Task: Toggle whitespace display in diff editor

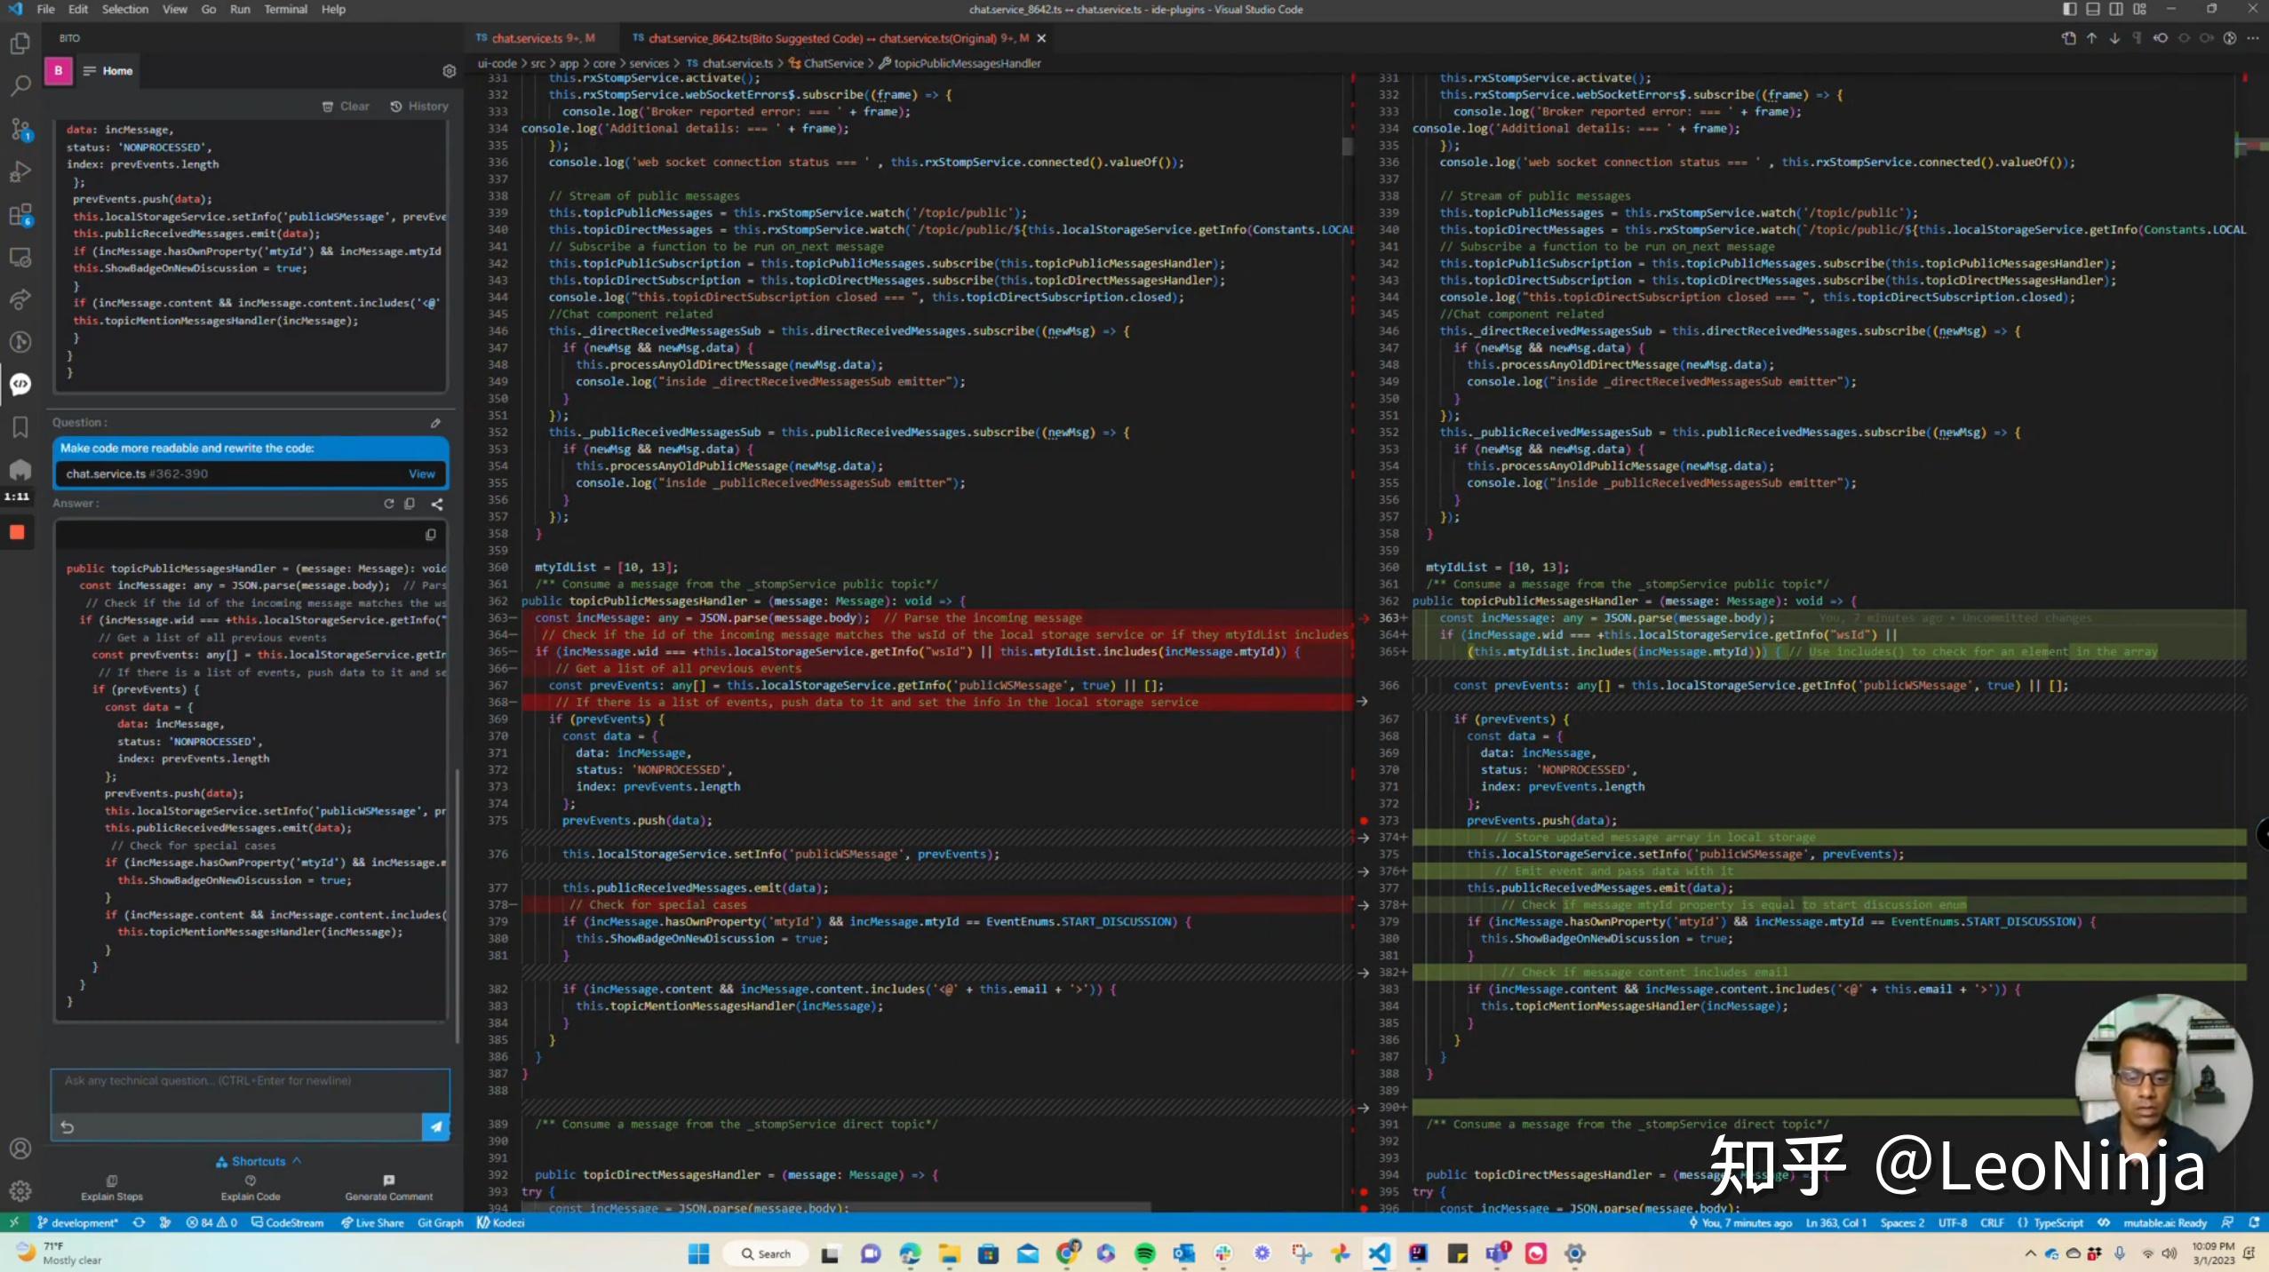Action: pos(2138,38)
